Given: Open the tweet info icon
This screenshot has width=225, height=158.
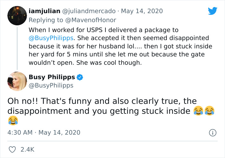Looking at the screenshot, I should click(212, 132).
